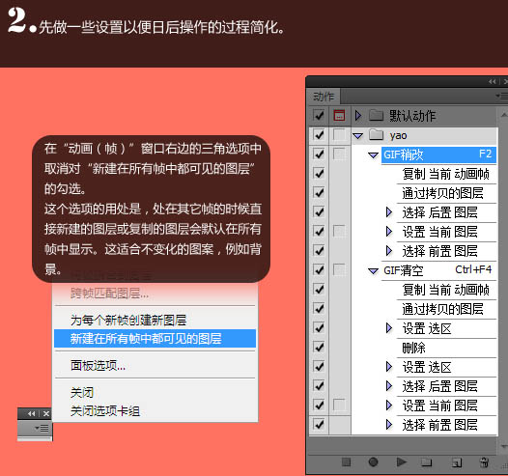
Task: Select 通过拷贝的图层 step under GIF清空
Action: pos(446,309)
